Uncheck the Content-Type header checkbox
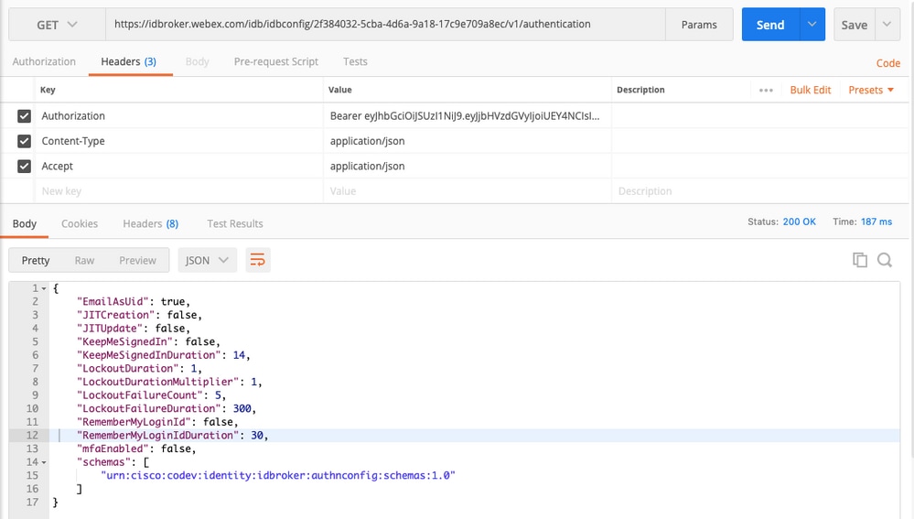This screenshot has width=914, height=519. [x=24, y=141]
